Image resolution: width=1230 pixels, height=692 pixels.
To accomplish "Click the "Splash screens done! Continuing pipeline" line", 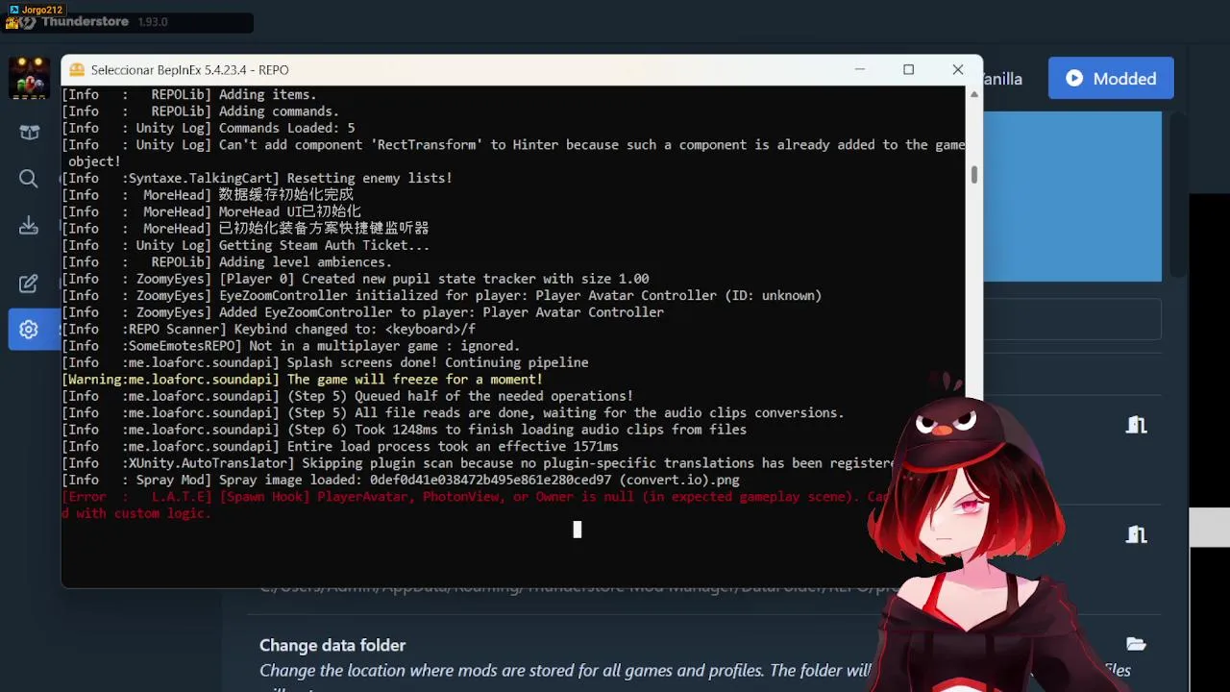I will pos(325,362).
